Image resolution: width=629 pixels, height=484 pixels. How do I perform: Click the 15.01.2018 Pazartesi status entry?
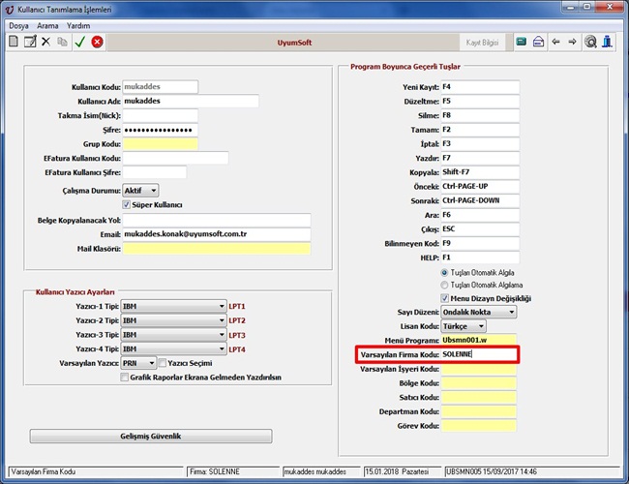[x=402, y=471]
